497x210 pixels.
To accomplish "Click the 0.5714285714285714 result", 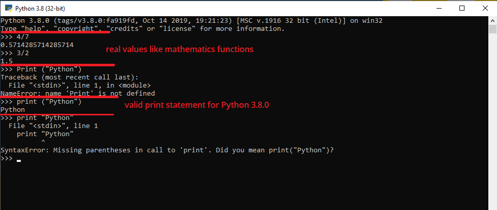I will tap(37, 45).
